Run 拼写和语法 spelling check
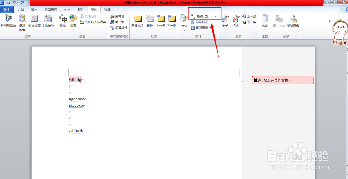The image size is (348, 179). 8,21
